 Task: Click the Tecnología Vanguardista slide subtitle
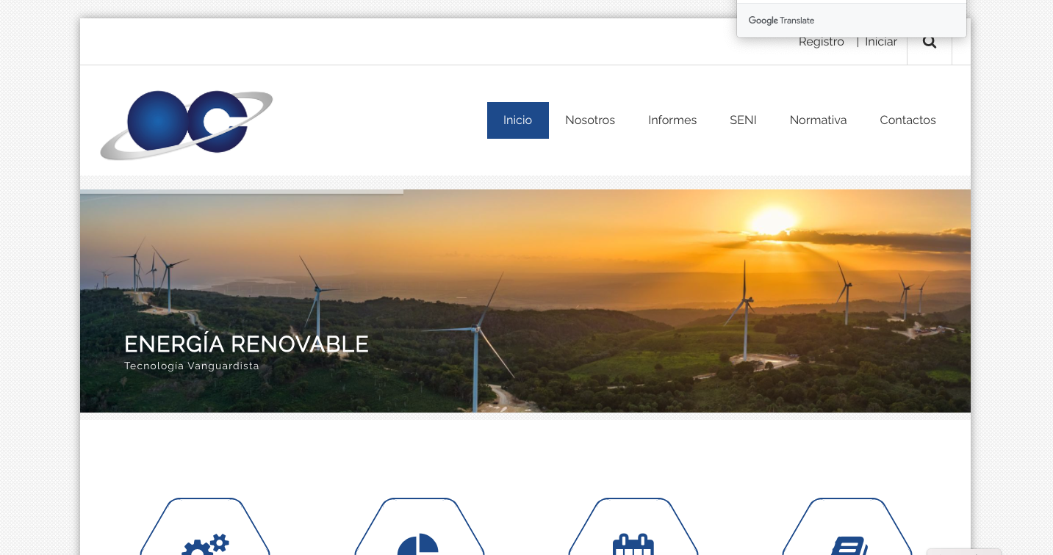coord(192,366)
